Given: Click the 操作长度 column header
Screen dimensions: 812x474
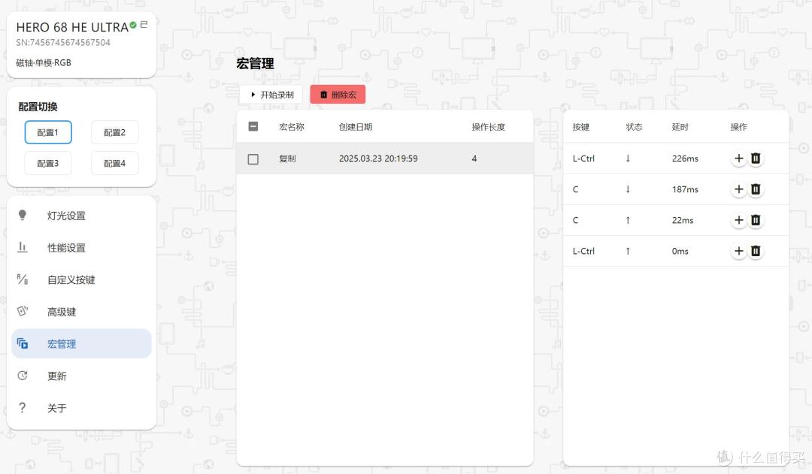Looking at the screenshot, I should (489, 127).
